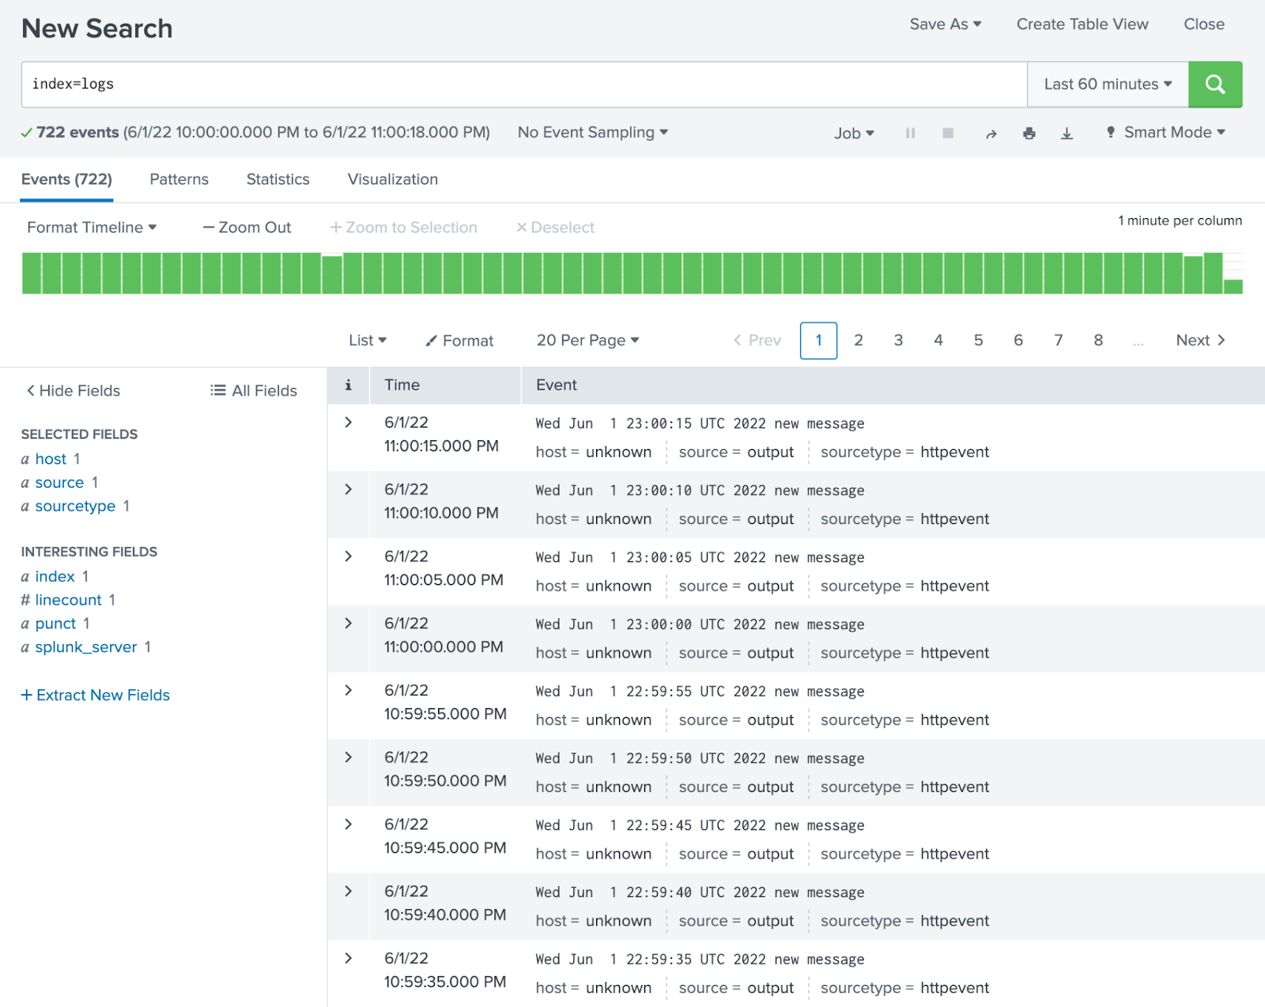Open the Patterns tab

click(179, 179)
